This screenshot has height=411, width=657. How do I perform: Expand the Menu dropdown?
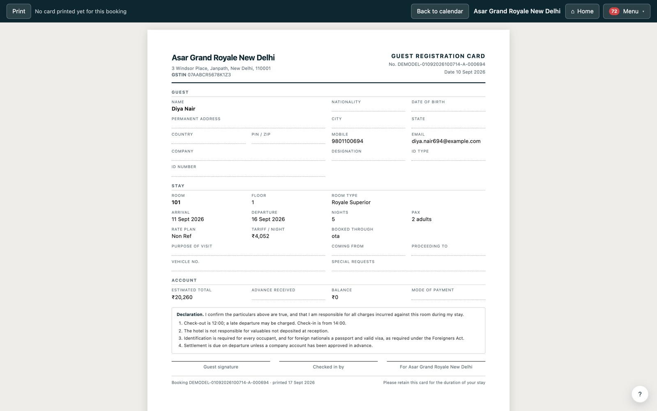point(627,11)
